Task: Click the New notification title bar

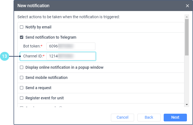Action: (x=83, y=6)
